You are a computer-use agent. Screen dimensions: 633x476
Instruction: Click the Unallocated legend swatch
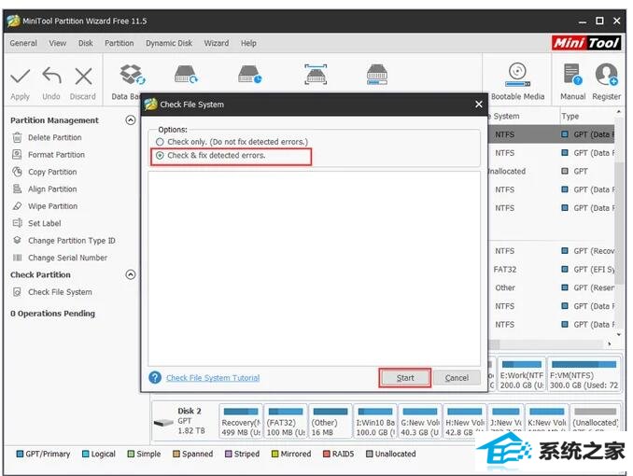(x=369, y=454)
